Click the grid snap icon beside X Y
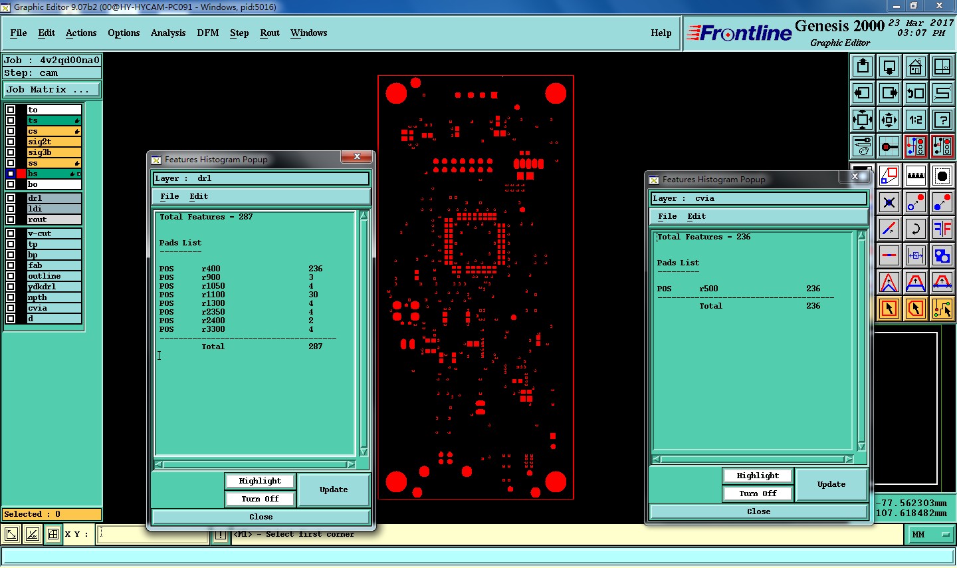Viewport: 957px width, 568px height. [x=53, y=534]
